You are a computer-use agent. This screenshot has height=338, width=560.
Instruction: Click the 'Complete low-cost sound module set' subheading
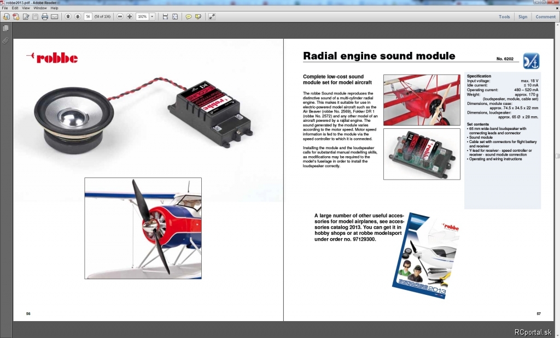(x=337, y=80)
